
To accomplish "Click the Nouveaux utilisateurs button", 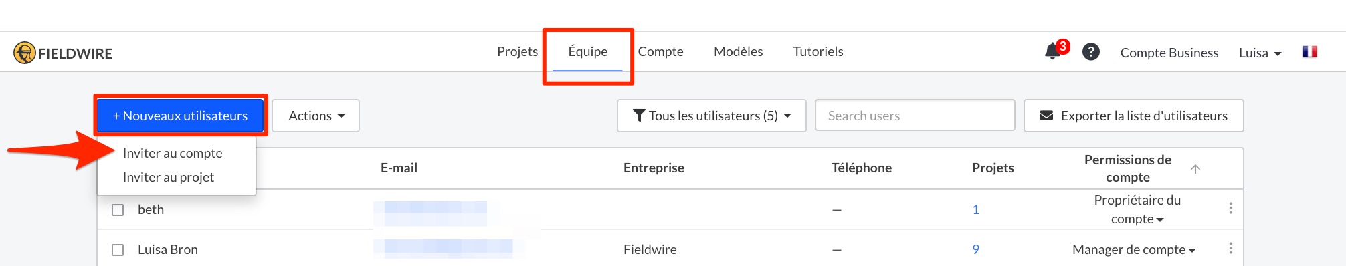I will click(180, 116).
